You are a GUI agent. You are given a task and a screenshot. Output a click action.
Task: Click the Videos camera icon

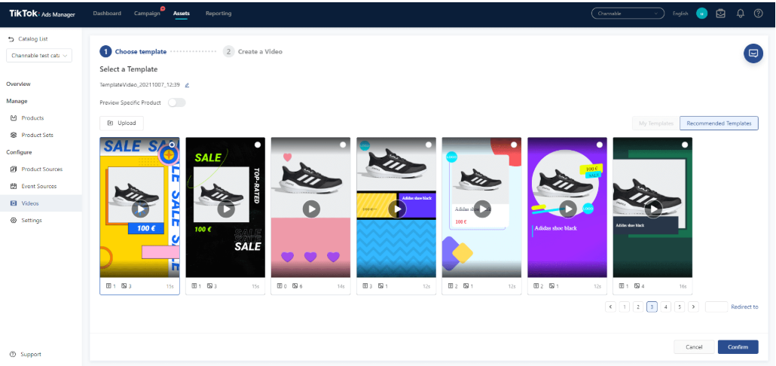coord(14,203)
